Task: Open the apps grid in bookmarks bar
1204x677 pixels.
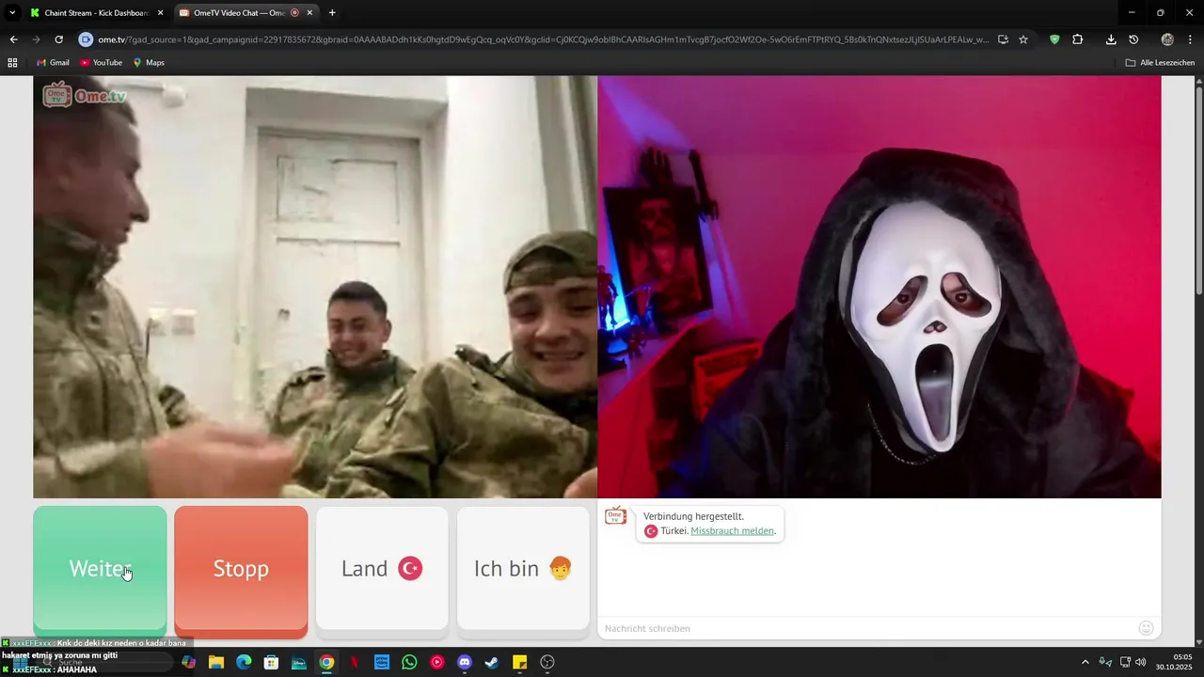Action: (12, 62)
